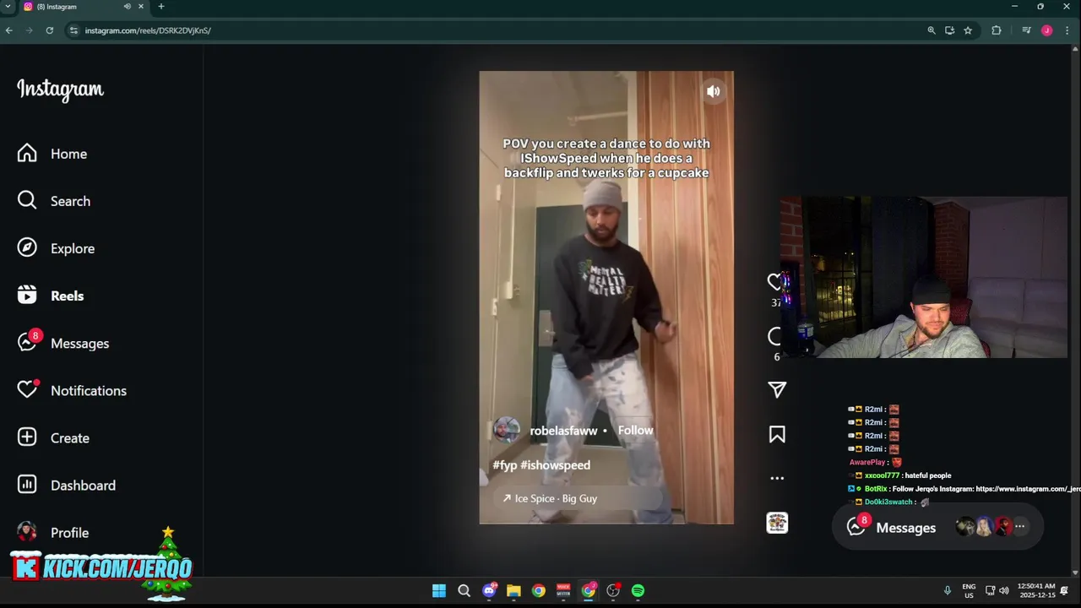The image size is (1081, 608).
Task: View site information icon in address bar
Action: [74, 30]
